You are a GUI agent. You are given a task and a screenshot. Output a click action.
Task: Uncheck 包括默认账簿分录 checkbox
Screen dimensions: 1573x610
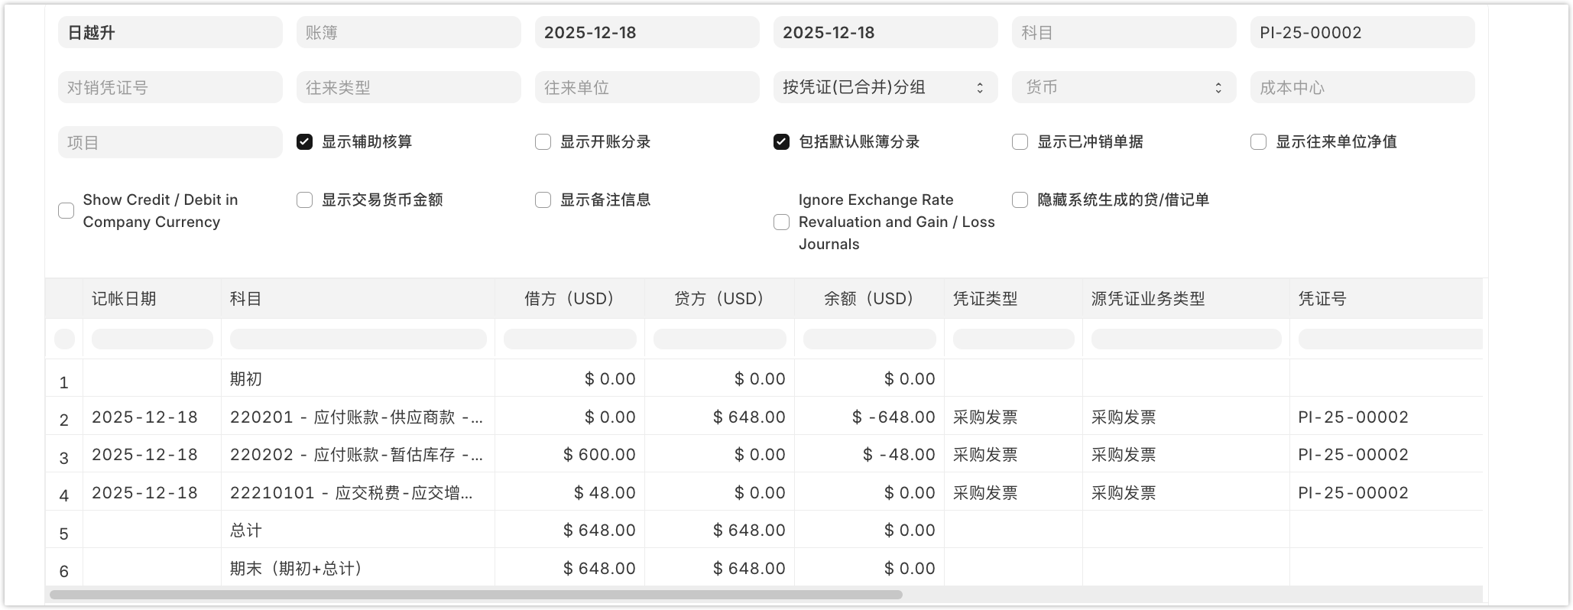click(781, 142)
